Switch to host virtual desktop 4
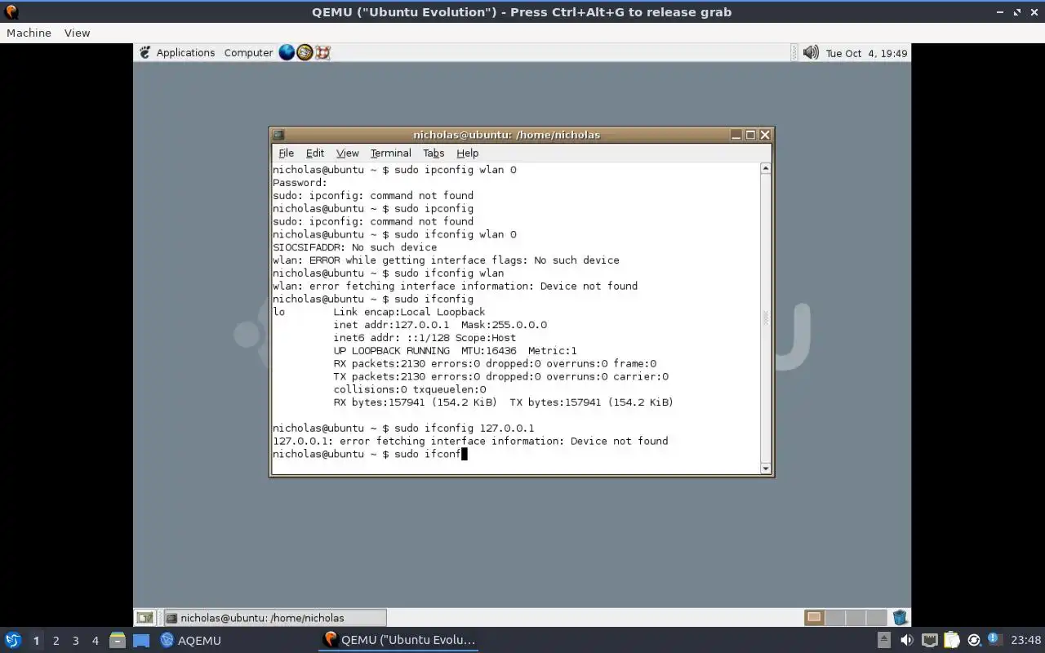The image size is (1045, 653). [x=95, y=641]
